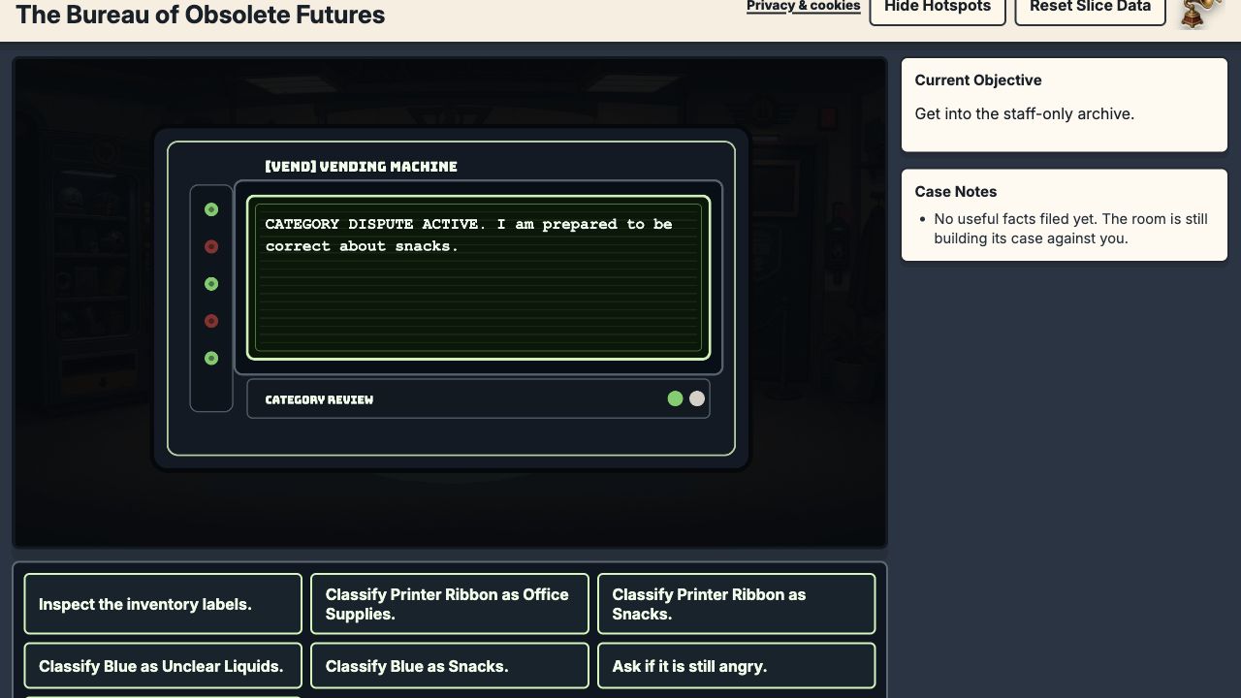The width and height of the screenshot is (1241, 698).
Task: Click the grey Category Review dot
Action: [697, 398]
